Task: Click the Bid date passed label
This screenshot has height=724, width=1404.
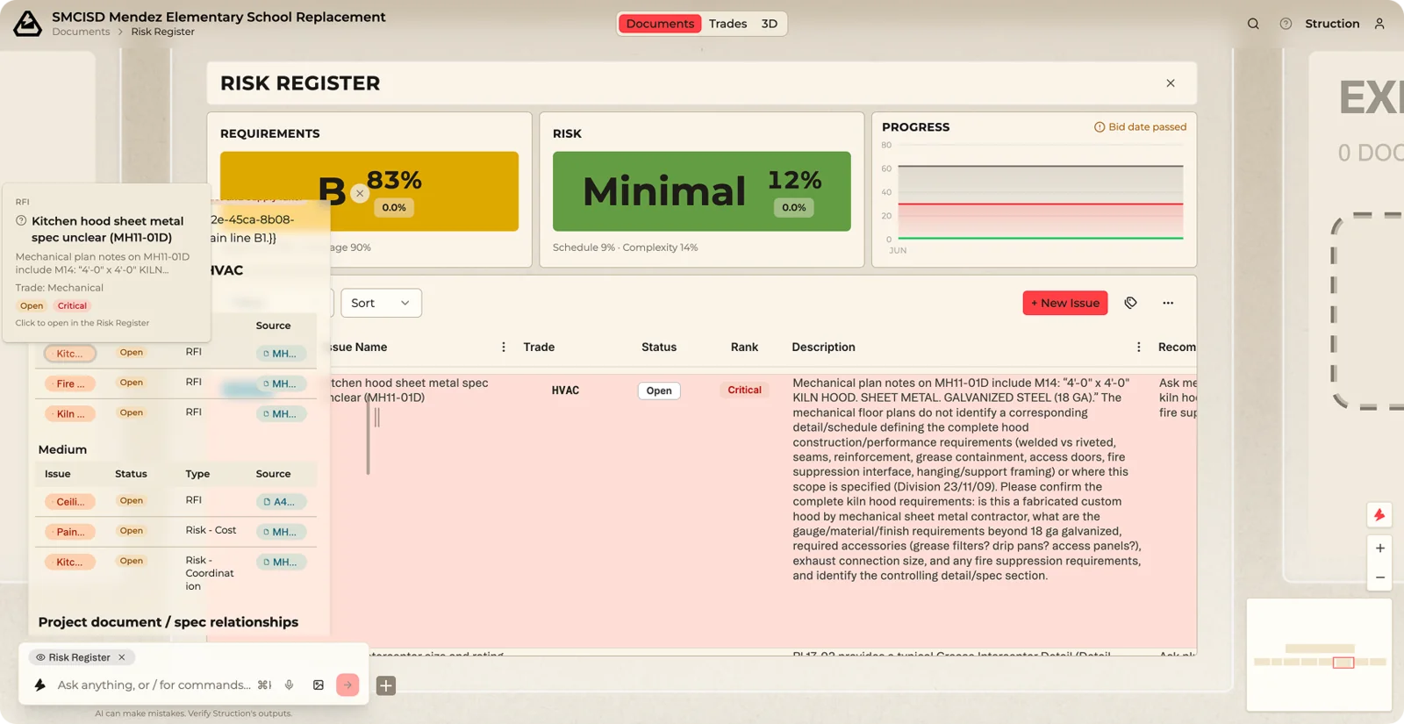Action: click(1147, 127)
